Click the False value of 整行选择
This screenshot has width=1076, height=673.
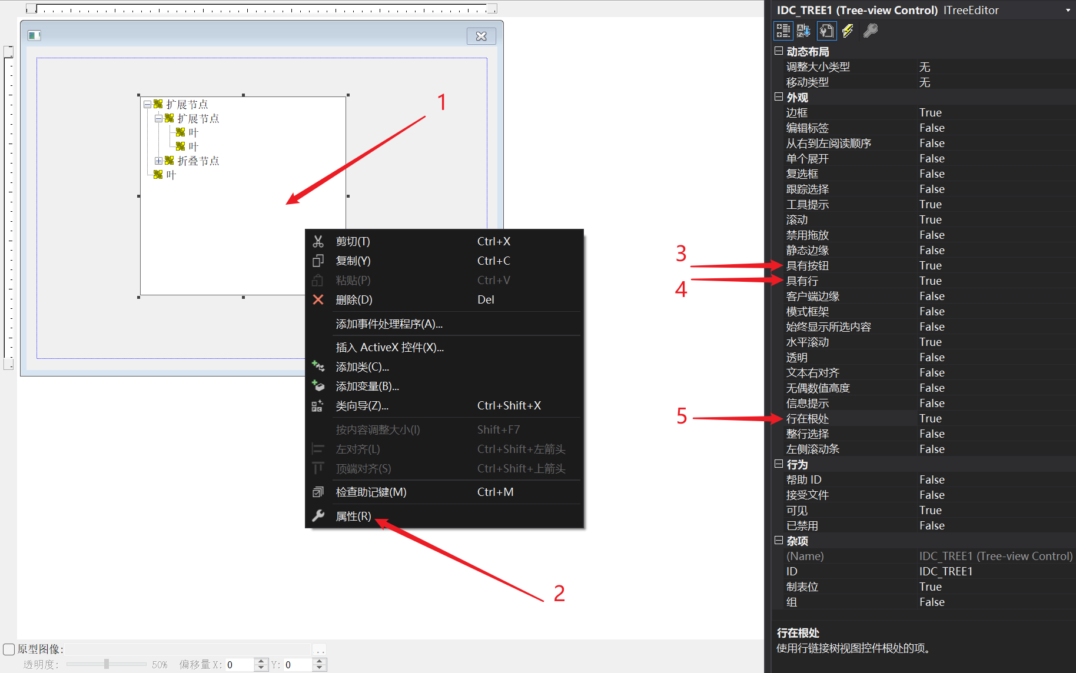(932, 434)
